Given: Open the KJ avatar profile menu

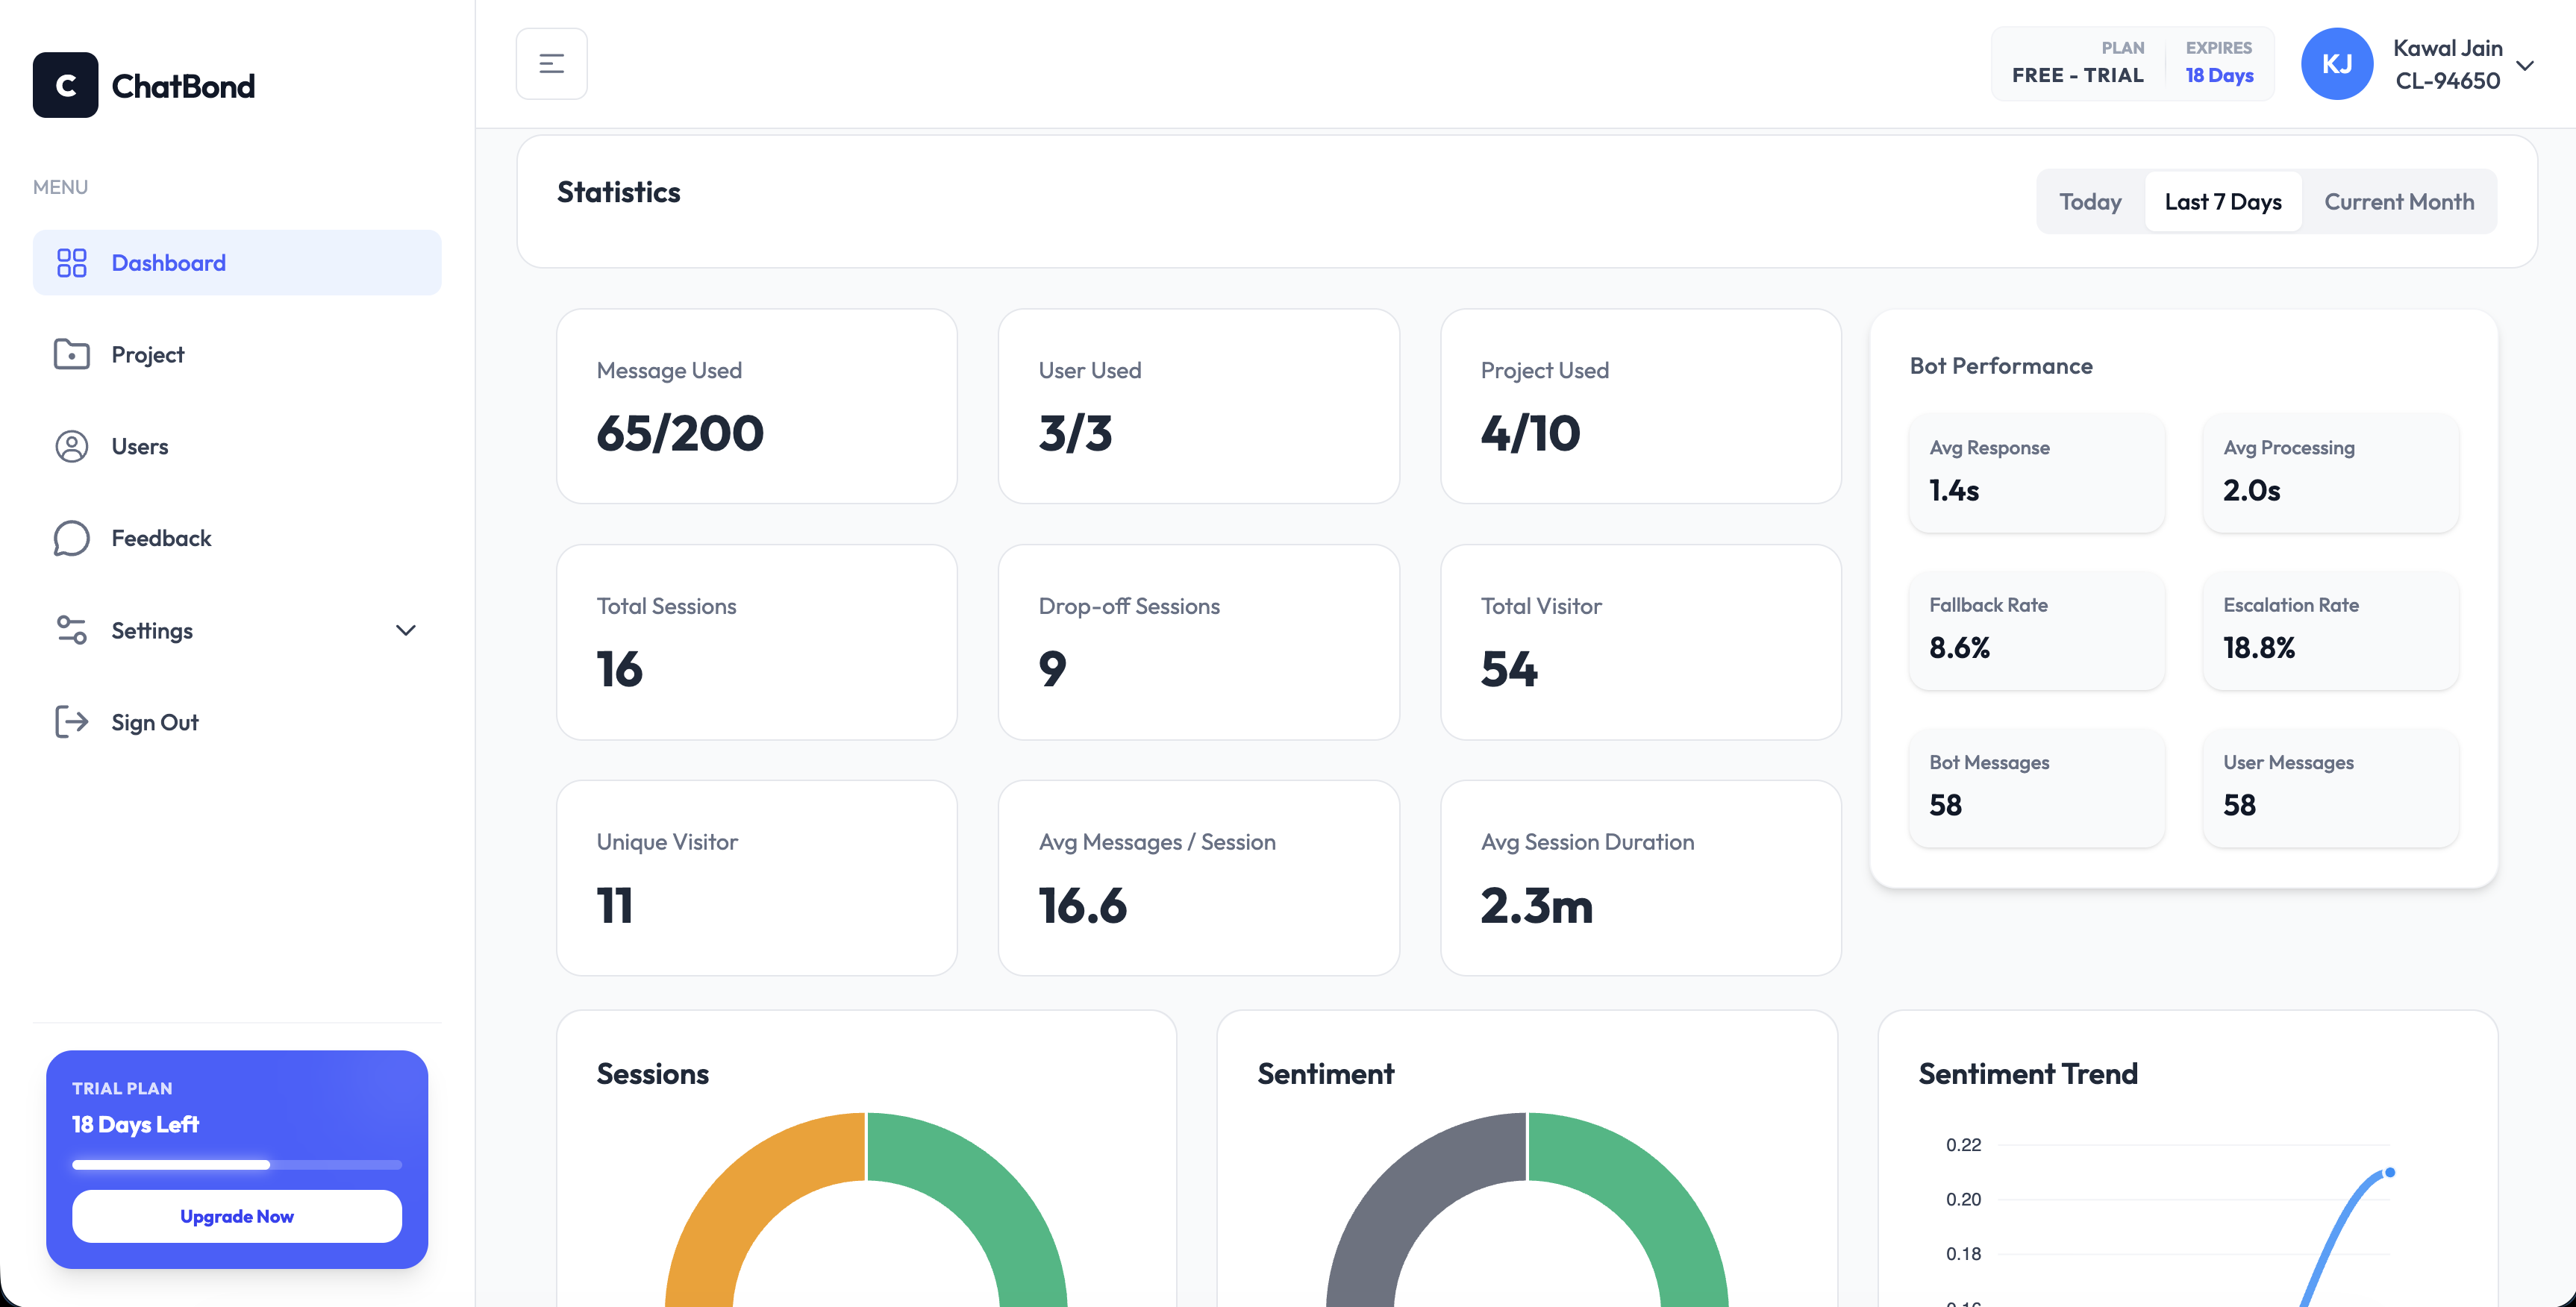Looking at the screenshot, I should [x=2337, y=63].
